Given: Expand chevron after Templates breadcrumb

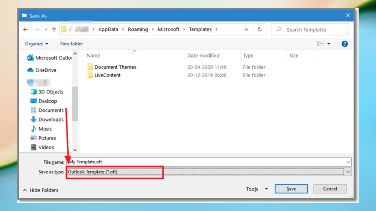Looking at the screenshot, I should (217, 29).
